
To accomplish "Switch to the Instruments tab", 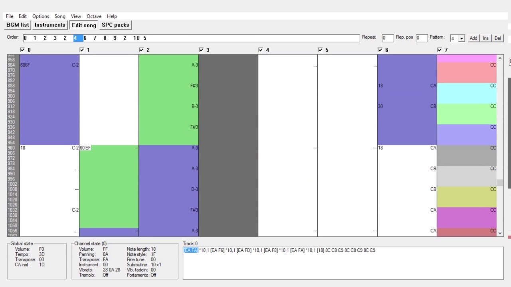I will point(50,25).
